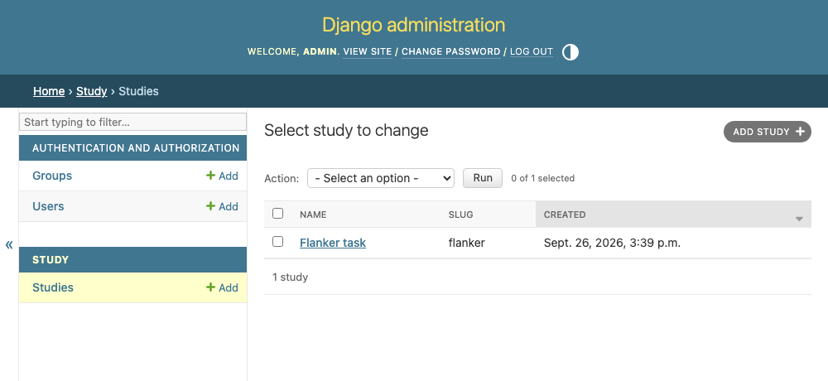Open Users in the sidebar
This screenshot has width=828, height=381.
click(x=48, y=206)
